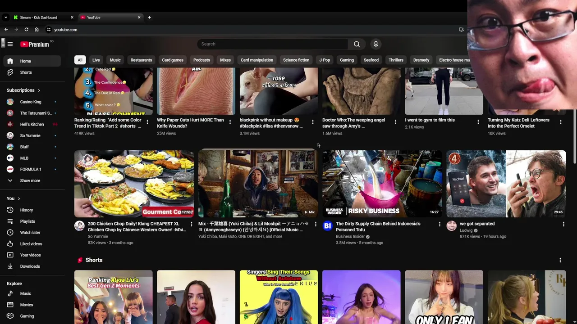577x324 pixels.
Task: Select the Science fiction filter chip
Action: [296, 60]
